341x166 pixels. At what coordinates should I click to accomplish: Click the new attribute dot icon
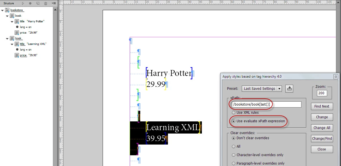(x=30, y=3)
